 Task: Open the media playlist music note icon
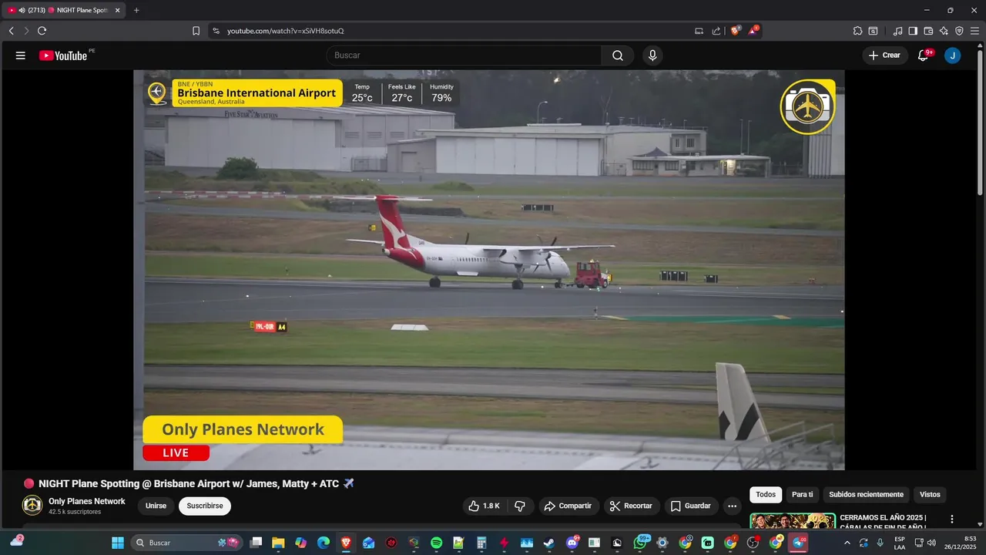897,31
